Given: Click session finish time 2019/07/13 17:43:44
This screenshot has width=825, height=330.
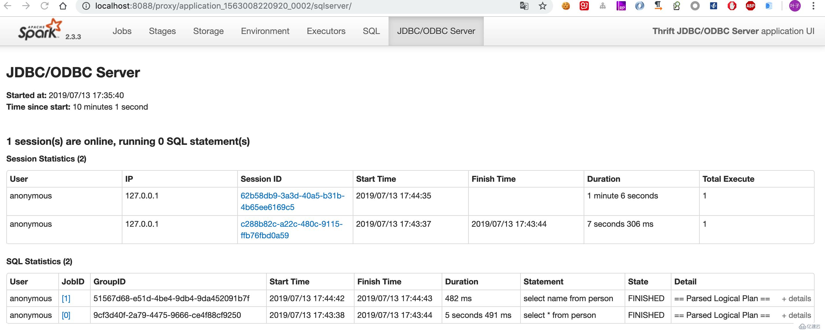Looking at the screenshot, I should point(509,224).
